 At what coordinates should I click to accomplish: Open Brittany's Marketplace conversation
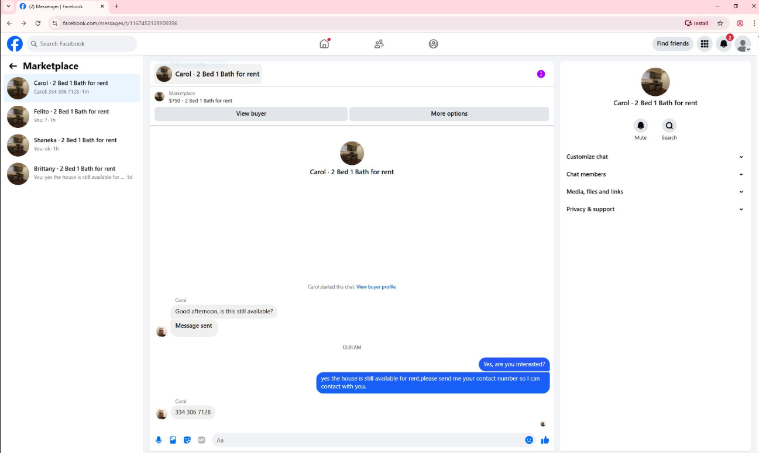[72, 174]
